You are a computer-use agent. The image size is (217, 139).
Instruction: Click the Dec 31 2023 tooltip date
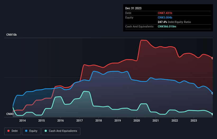coord(133,8)
